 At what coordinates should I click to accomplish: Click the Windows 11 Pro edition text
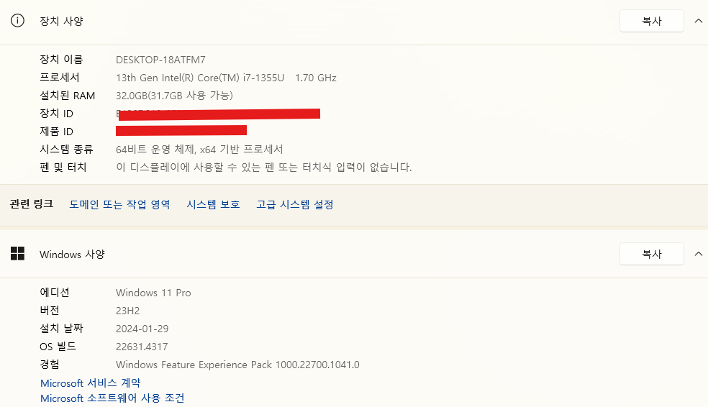point(153,293)
